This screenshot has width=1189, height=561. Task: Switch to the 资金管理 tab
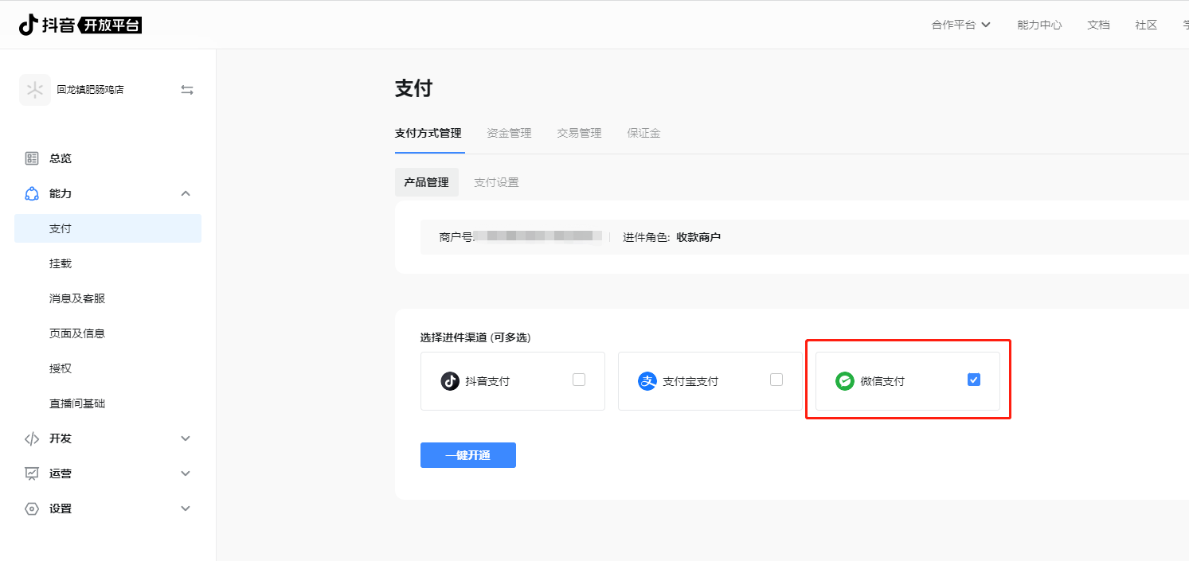[509, 133]
